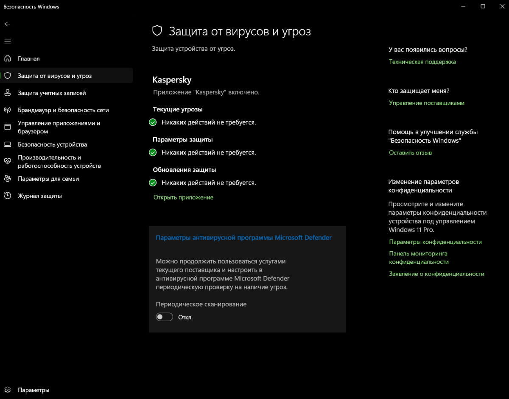The width and height of the screenshot is (509, 399).
Task: Click the Оставить отзыв link
Action: 410,152
